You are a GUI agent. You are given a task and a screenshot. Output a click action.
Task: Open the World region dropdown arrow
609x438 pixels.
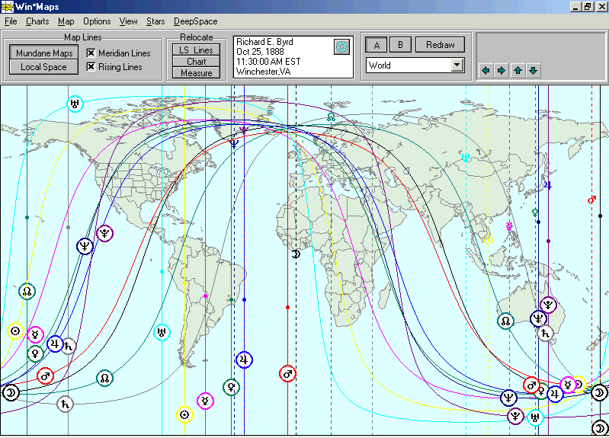[x=457, y=66]
